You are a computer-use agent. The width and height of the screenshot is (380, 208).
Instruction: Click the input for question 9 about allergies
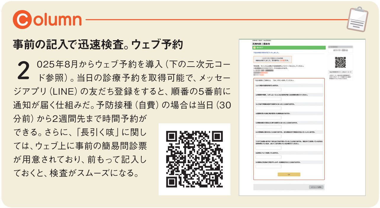tap(268, 166)
